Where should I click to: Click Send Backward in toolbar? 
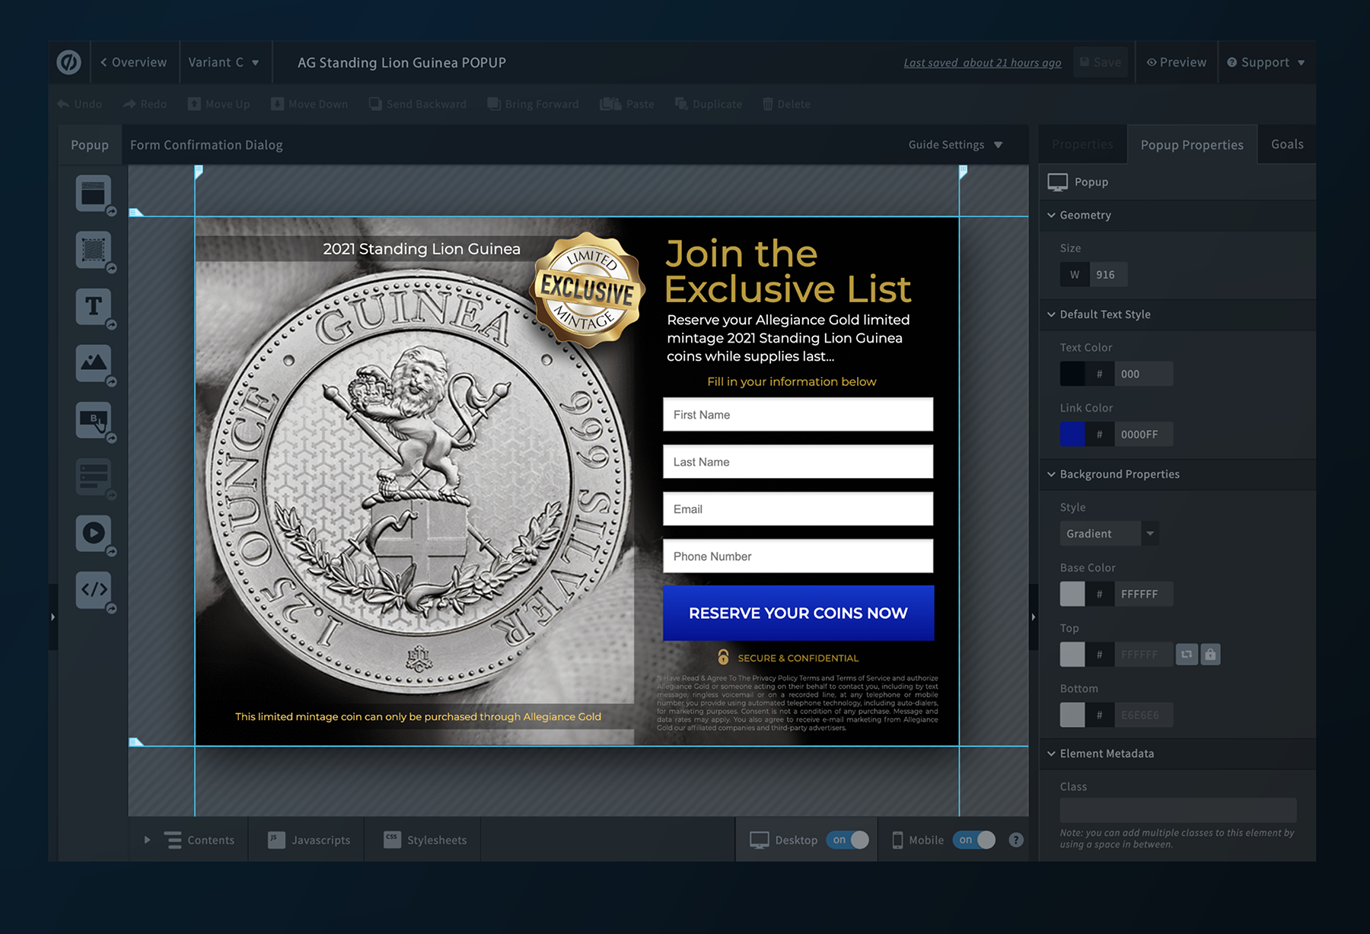coord(418,104)
